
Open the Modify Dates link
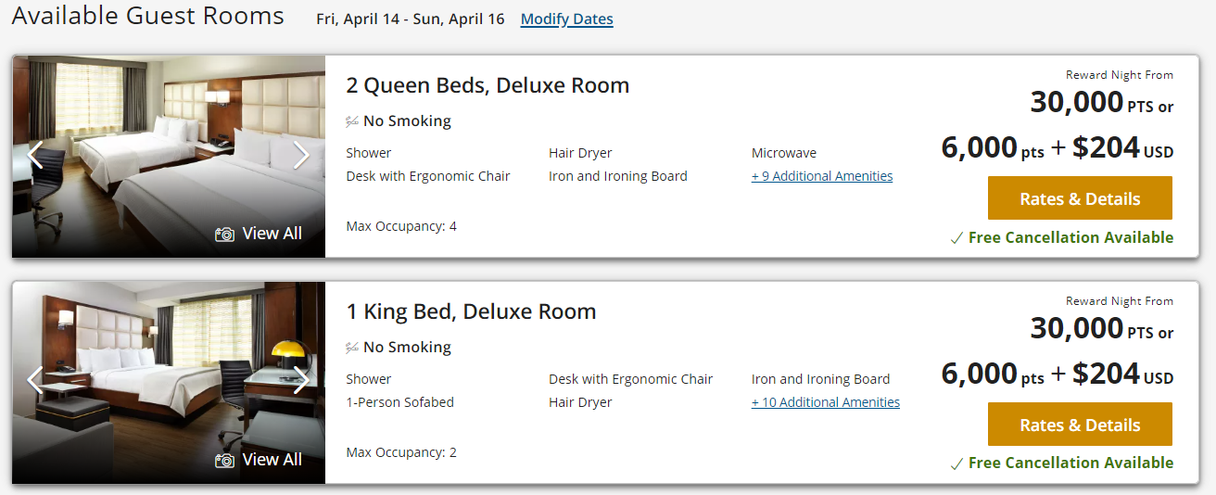pos(566,19)
